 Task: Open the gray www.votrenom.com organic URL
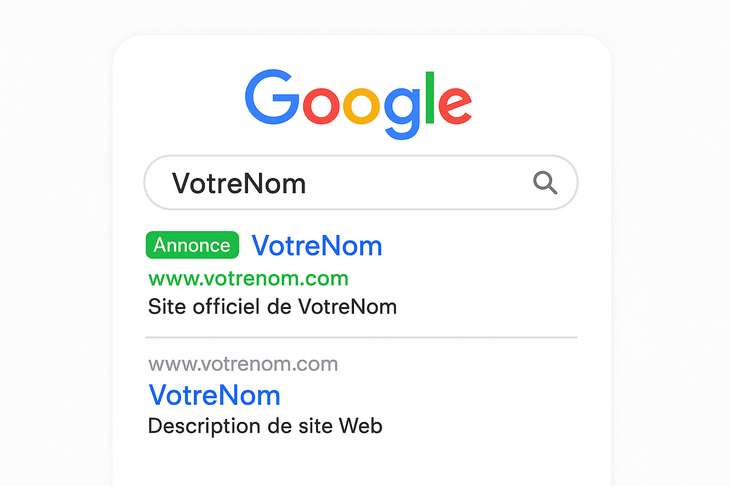243,364
